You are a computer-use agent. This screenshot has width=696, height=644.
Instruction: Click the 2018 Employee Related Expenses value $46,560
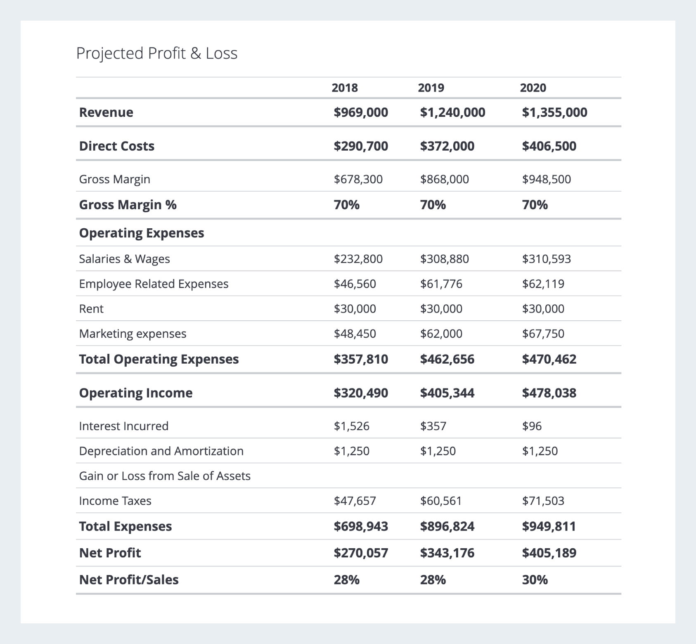tap(355, 284)
